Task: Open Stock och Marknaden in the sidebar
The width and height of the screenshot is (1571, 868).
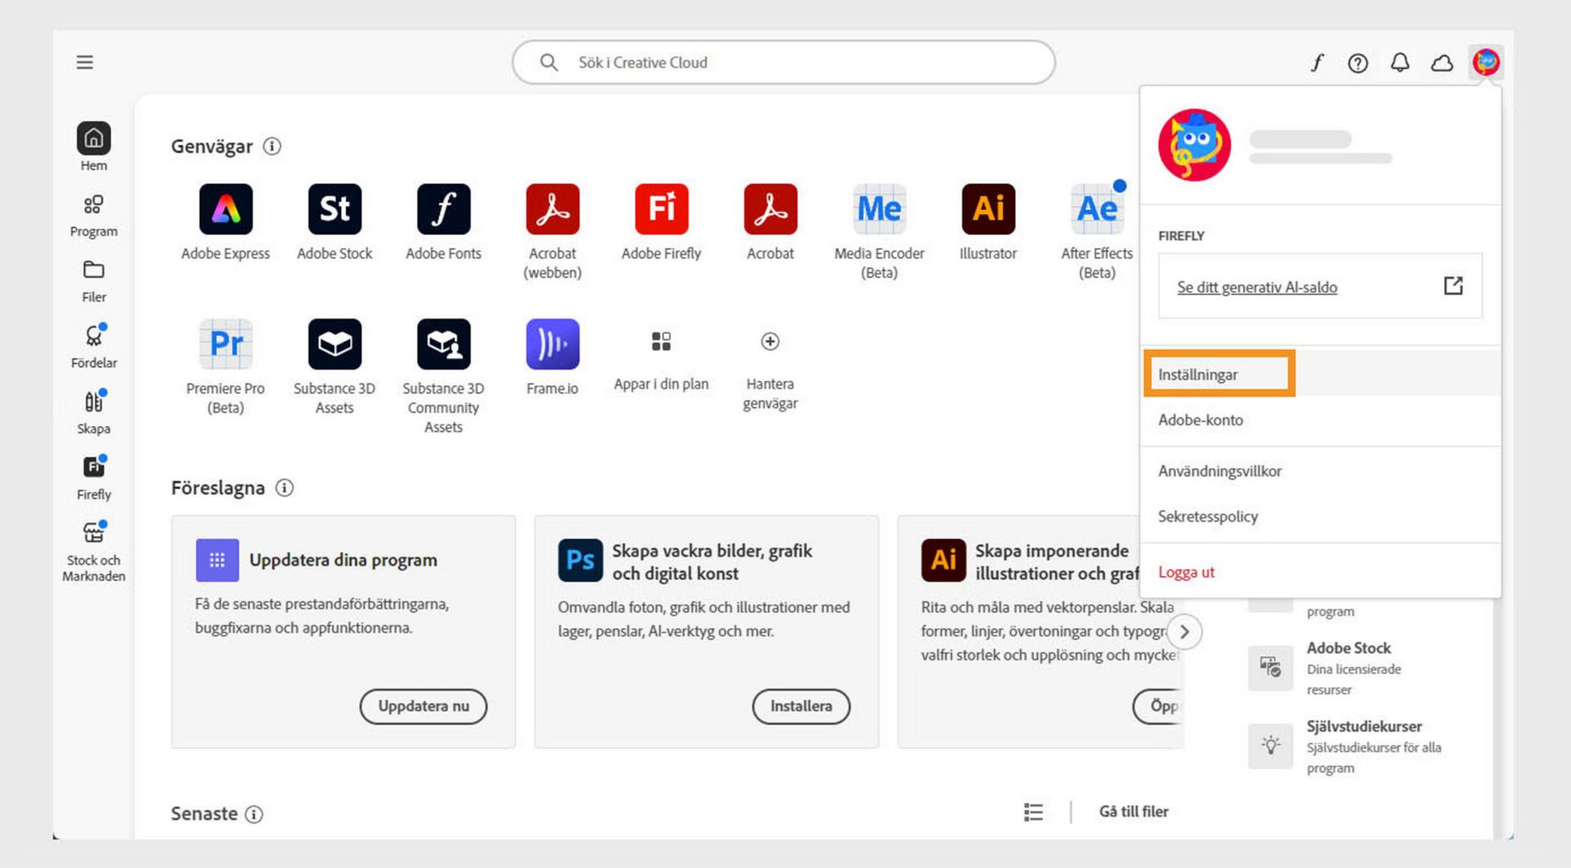Action: pos(93,551)
